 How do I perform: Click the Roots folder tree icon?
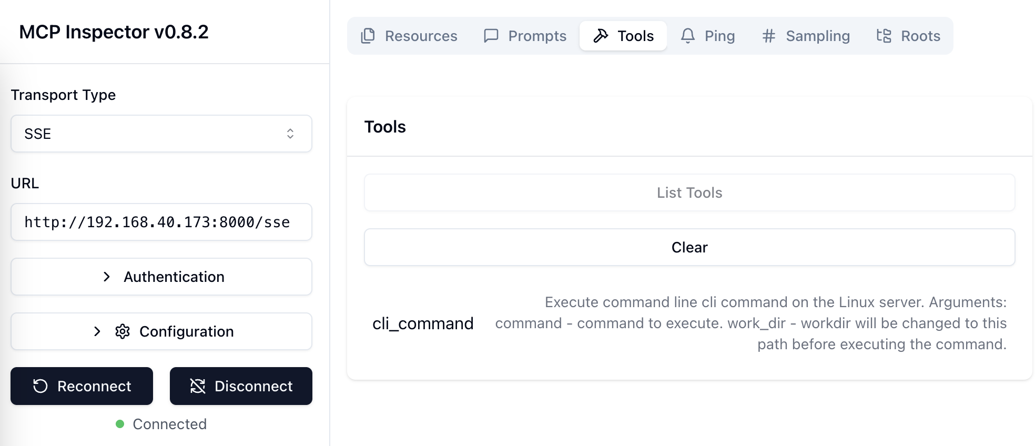884,36
